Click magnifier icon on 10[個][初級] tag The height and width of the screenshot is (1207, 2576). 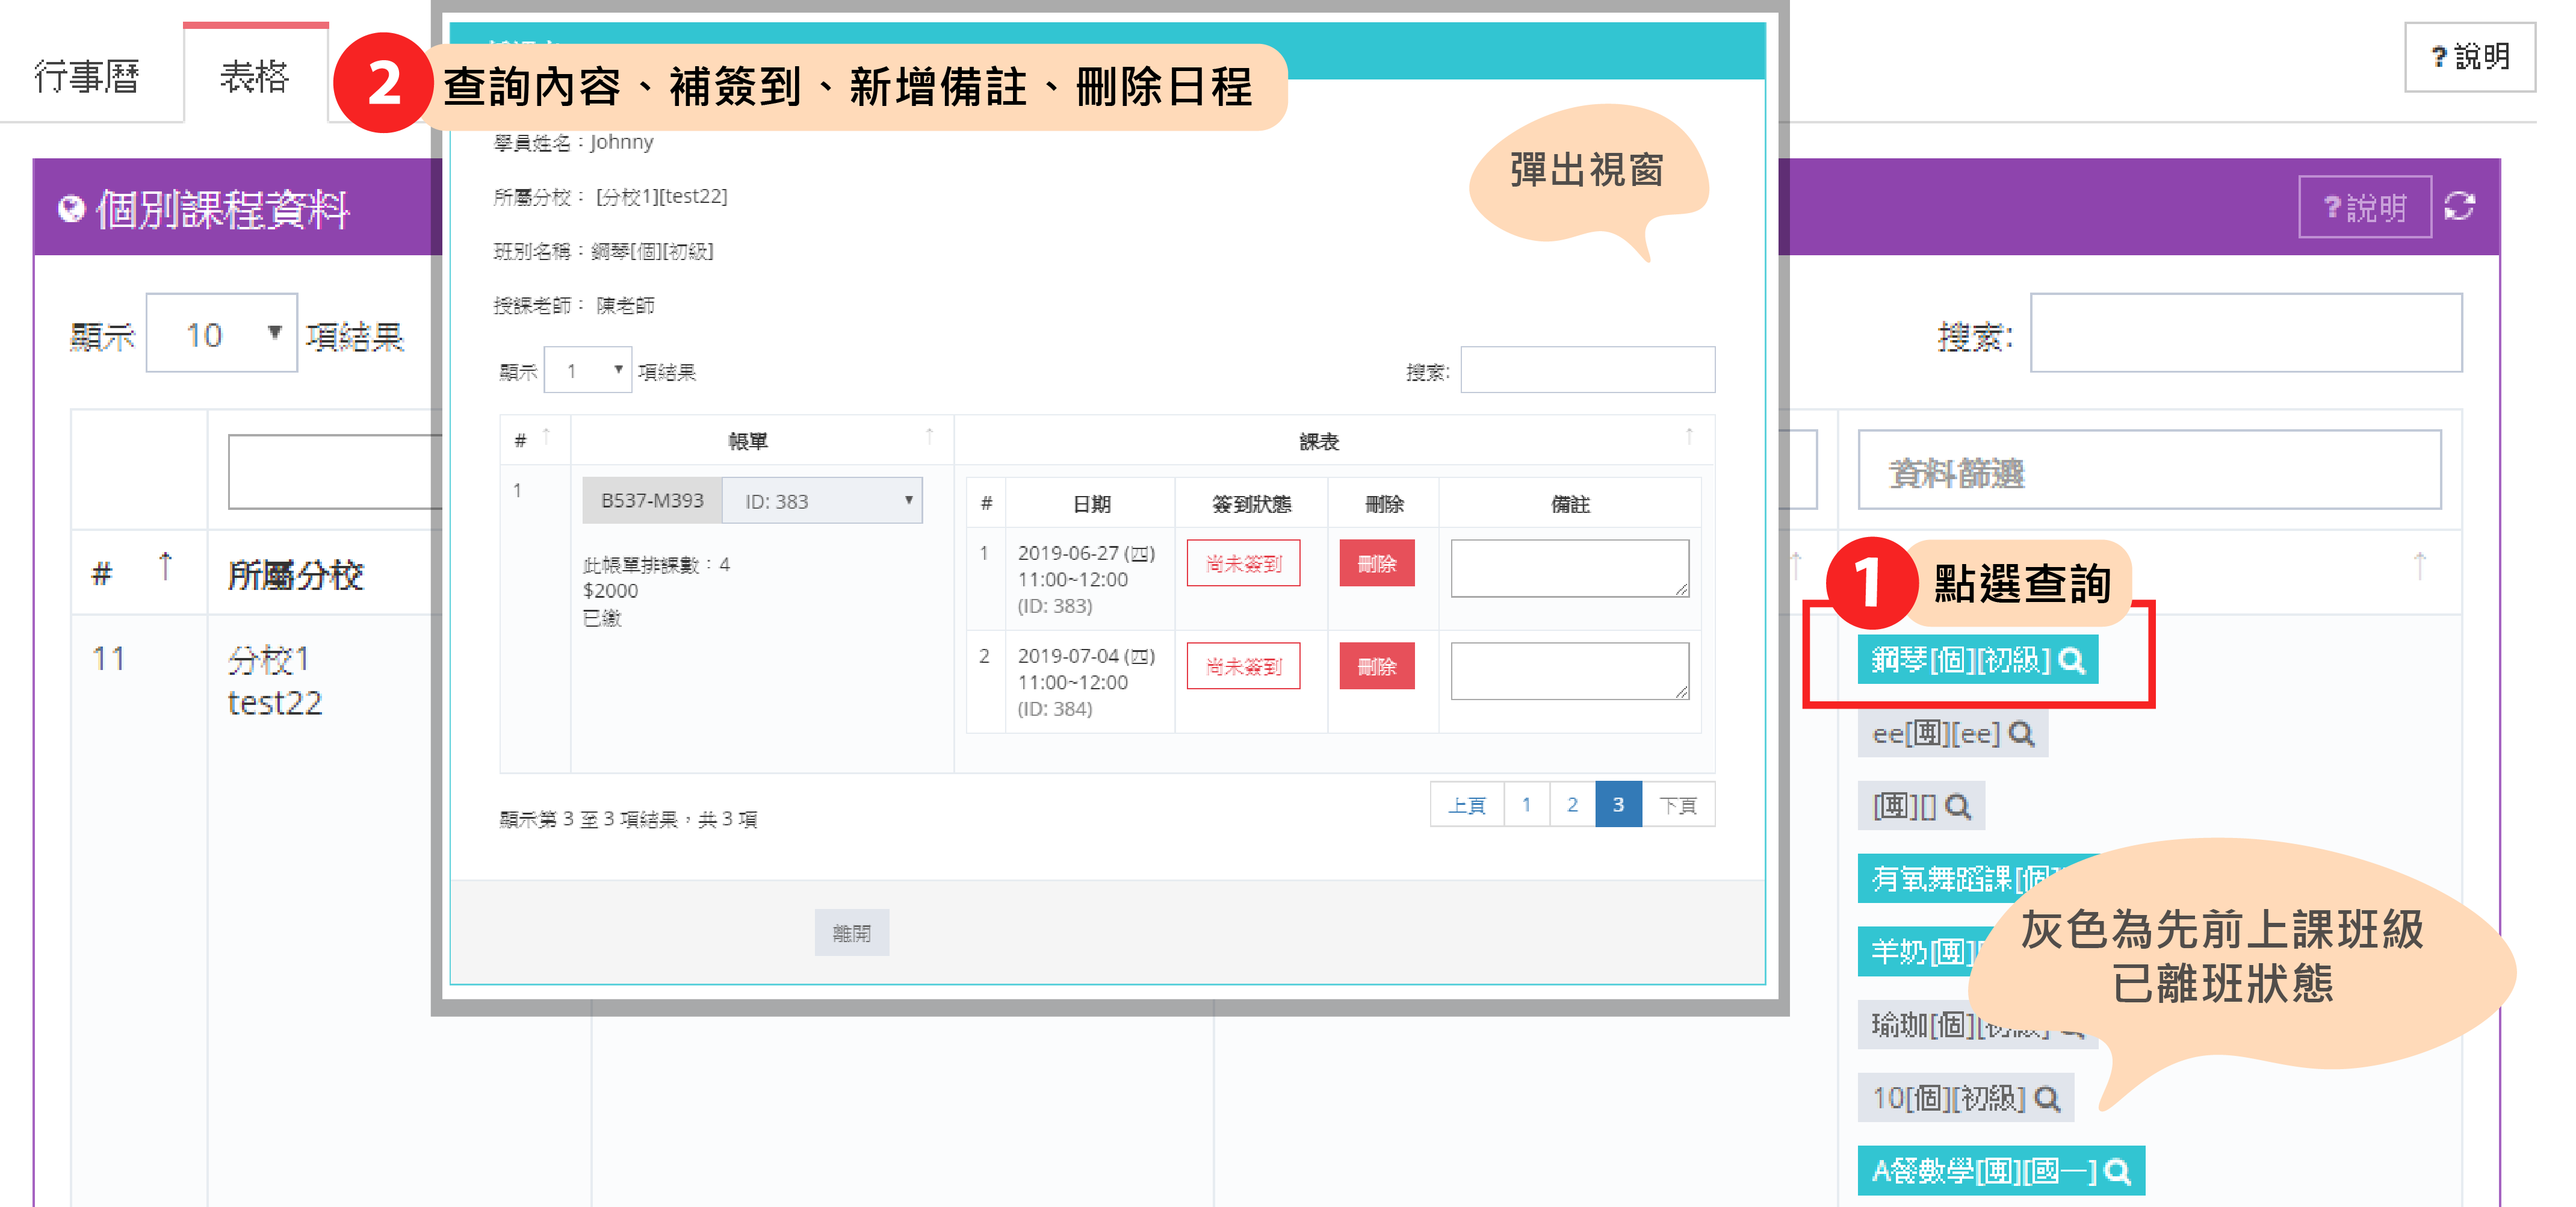[2047, 1098]
